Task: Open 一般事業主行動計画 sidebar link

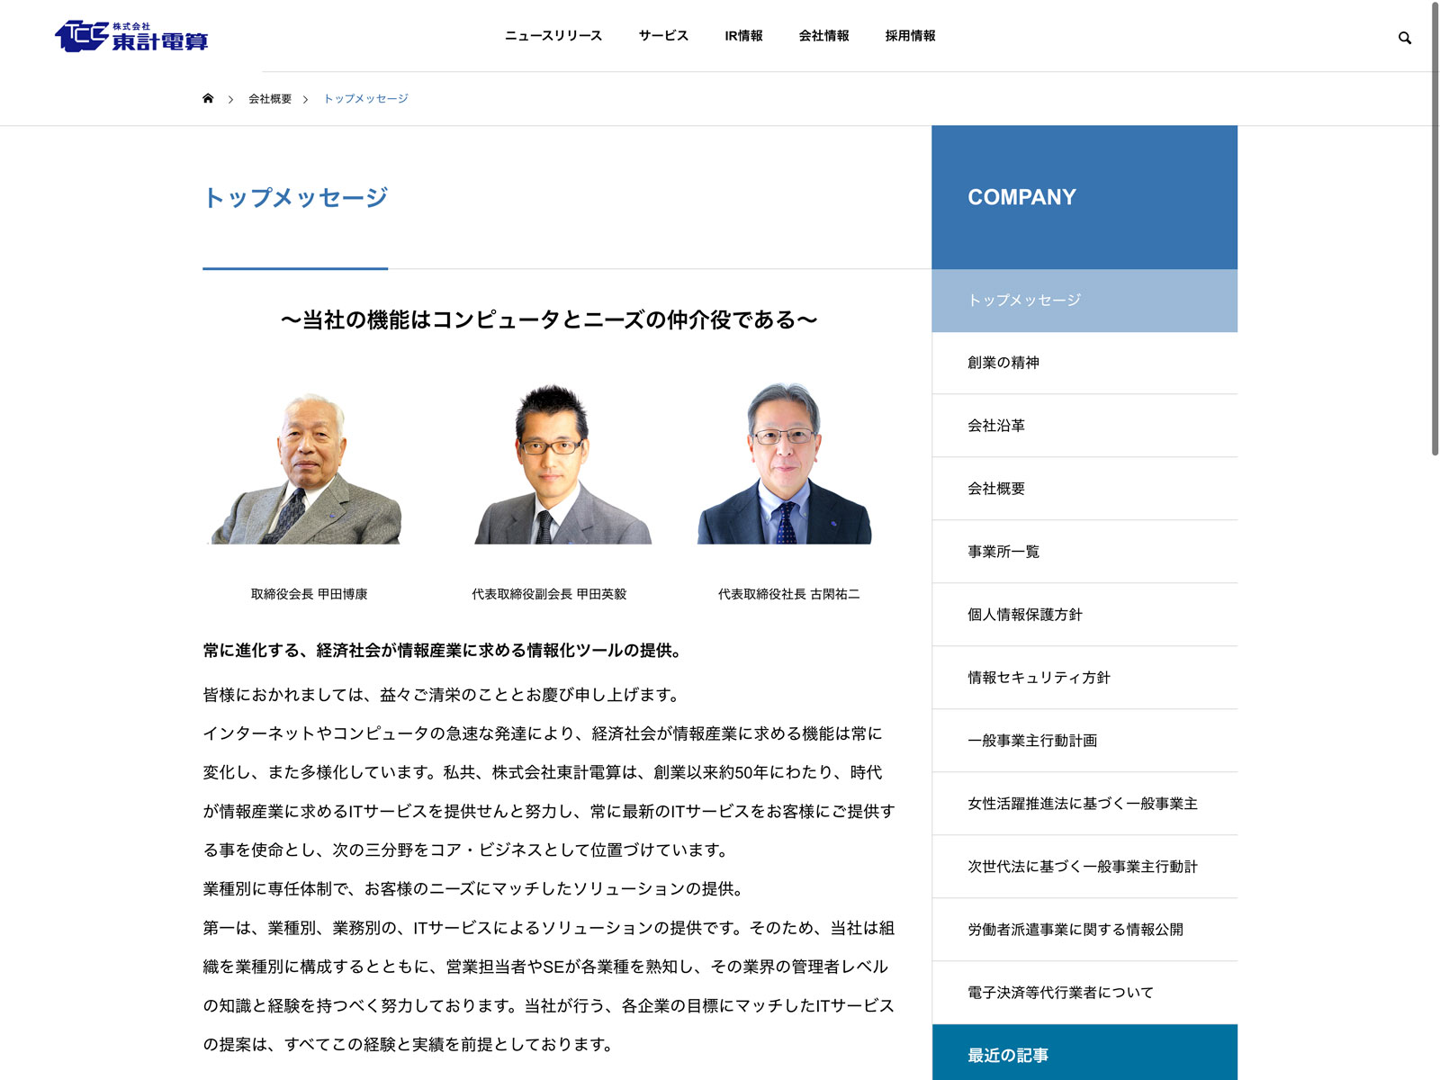Action: [1032, 741]
